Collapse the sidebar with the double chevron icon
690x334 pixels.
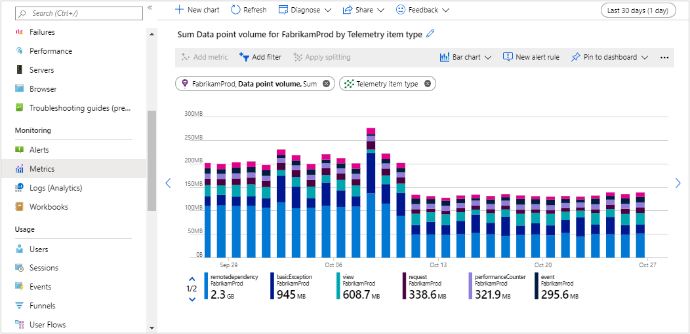(x=150, y=8)
